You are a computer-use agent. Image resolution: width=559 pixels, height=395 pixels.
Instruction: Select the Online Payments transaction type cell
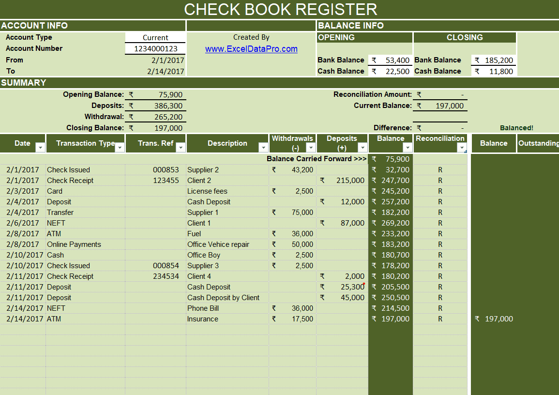pyautogui.click(x=86, y=244)
